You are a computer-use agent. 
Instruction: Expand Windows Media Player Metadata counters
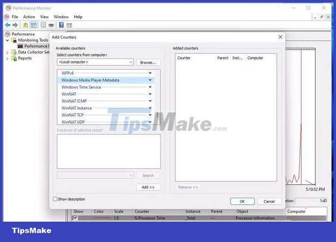point(150,80)
